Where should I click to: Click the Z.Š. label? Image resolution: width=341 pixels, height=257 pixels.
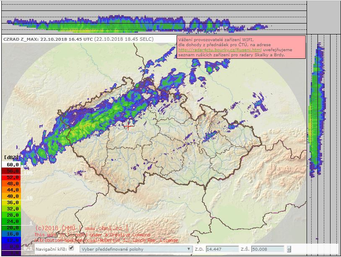pyautogui.click(x=245, y=249)
